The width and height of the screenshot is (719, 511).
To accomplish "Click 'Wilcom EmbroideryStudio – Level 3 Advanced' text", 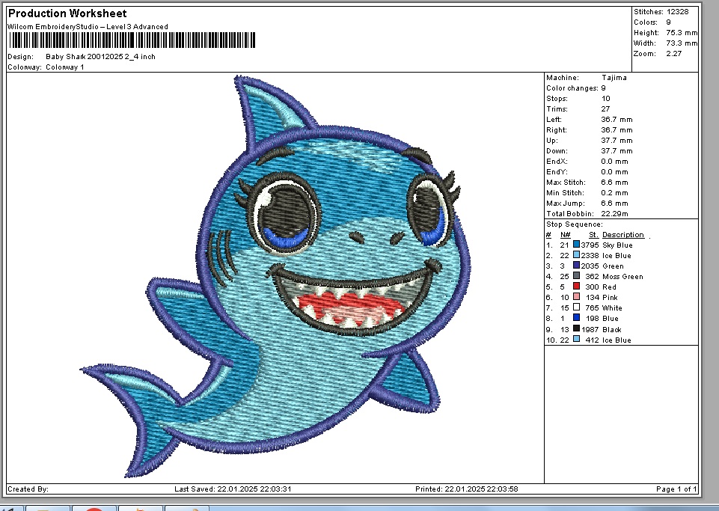I will point(88,27).
